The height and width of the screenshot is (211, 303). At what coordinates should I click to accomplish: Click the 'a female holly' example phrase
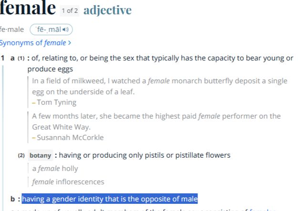(x=55, y=169)
